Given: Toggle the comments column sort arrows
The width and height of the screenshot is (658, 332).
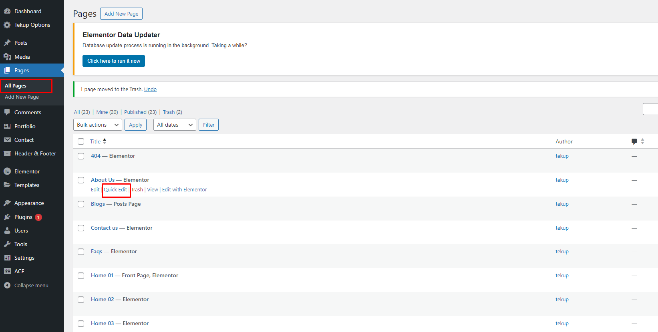Looking at the screenshot, I should tap(642, 141).
